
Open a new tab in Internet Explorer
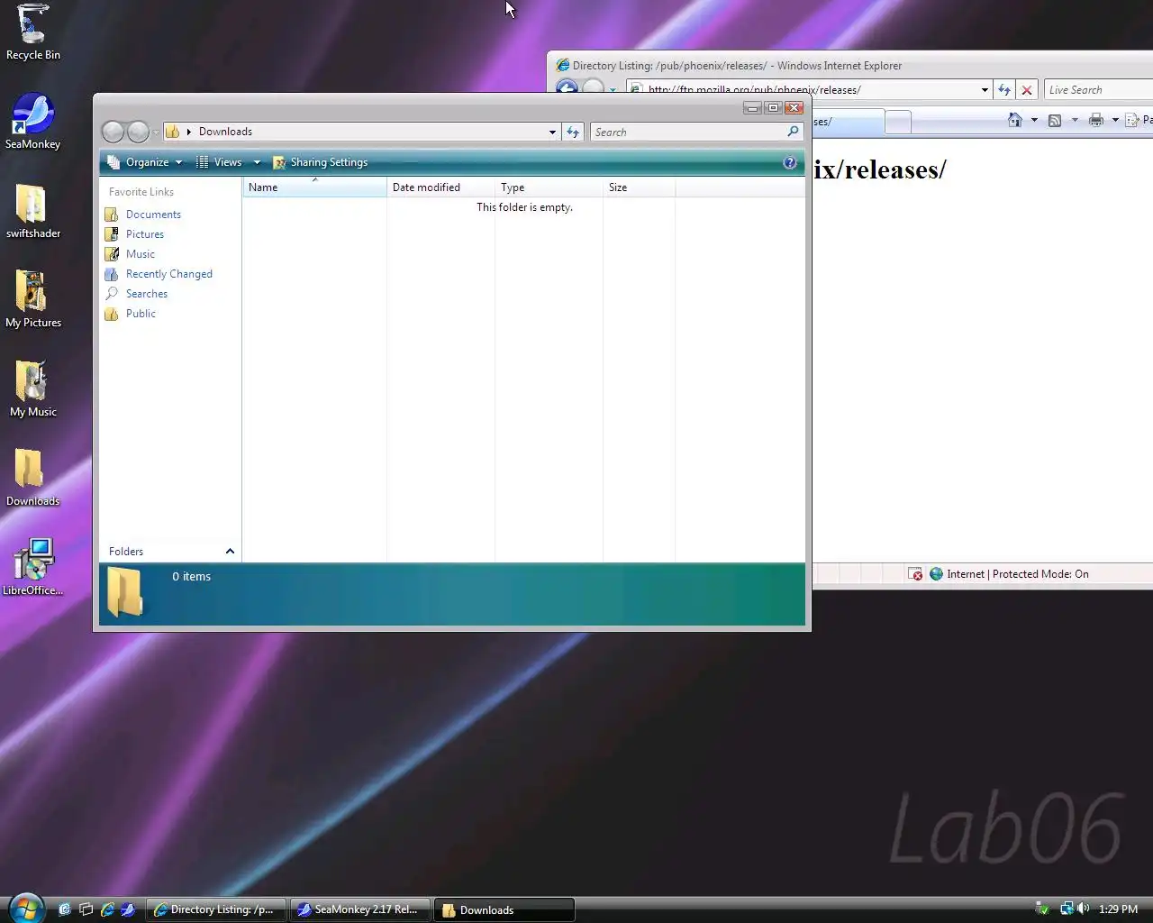point(897,121)
